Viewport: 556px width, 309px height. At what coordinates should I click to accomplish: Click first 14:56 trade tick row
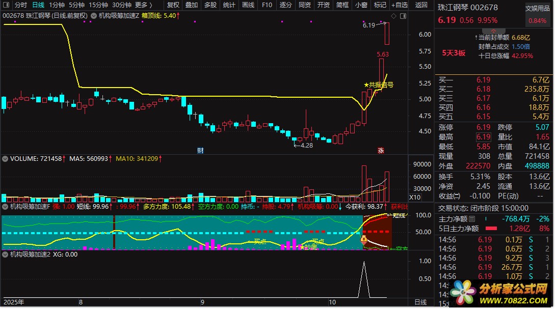pyautogui.click(x=494, y=240)
